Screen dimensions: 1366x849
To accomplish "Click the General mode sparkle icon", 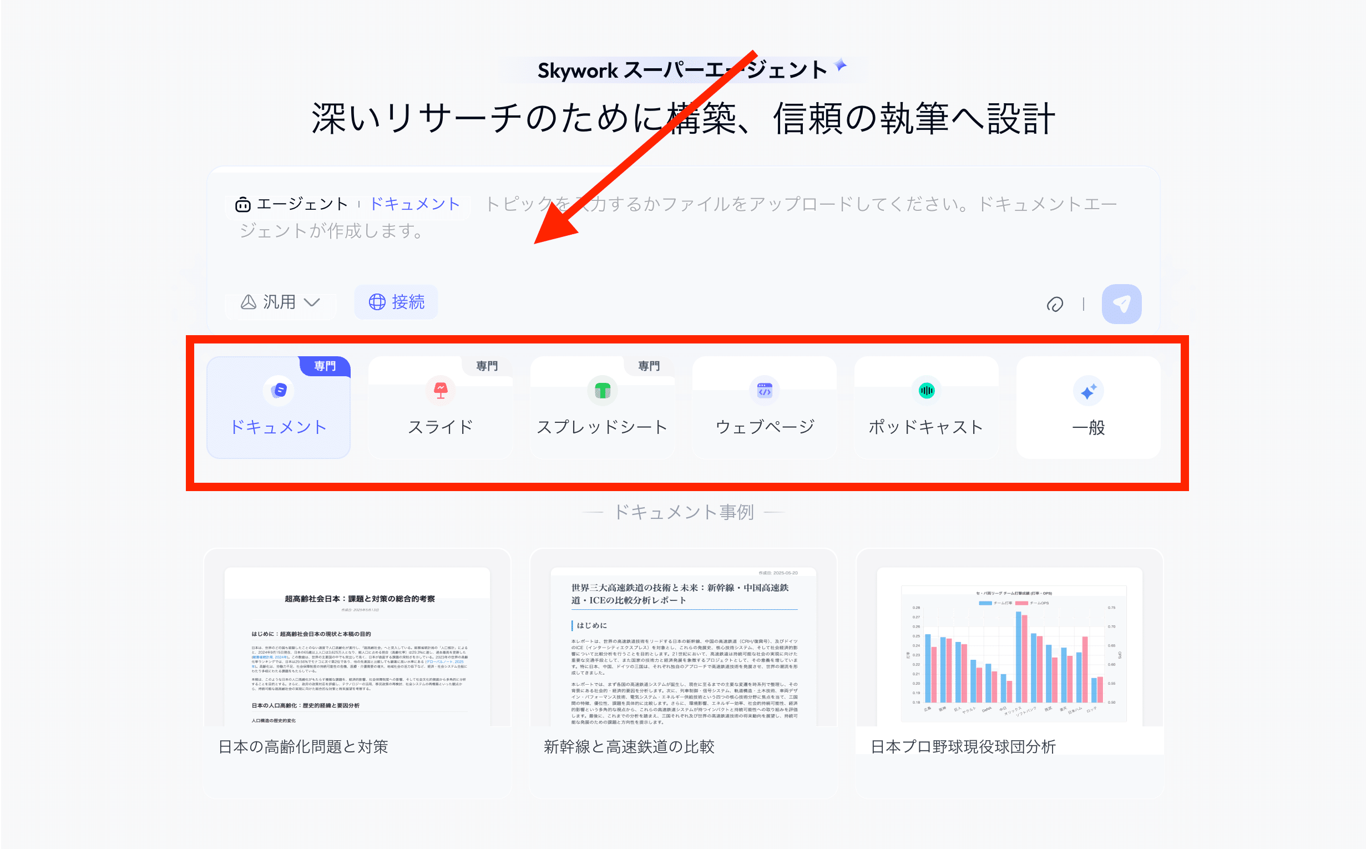I will pos(1088,391).
